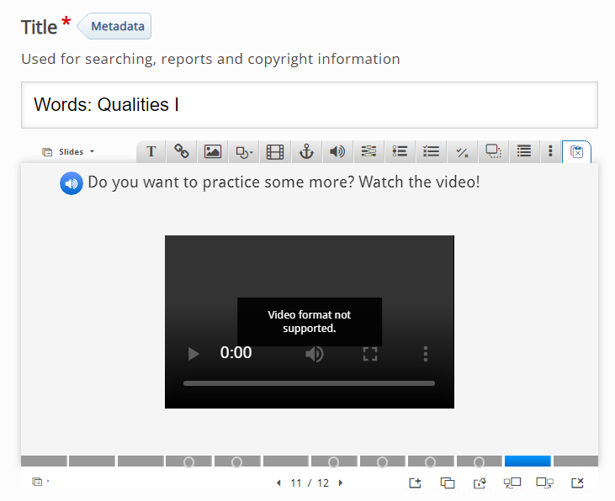Insert an Audio element from the toolbar
The image size is (615, 501).
pos(337,151)
